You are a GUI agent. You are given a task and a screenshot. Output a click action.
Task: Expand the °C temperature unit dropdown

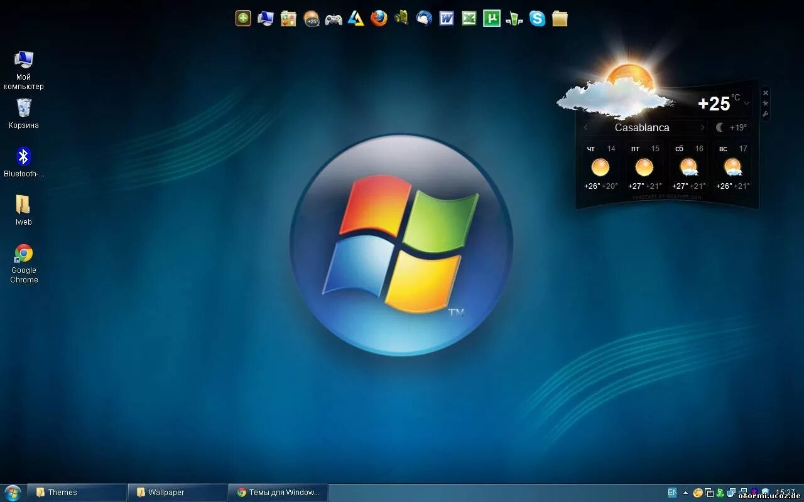click(x=747, y=103)
